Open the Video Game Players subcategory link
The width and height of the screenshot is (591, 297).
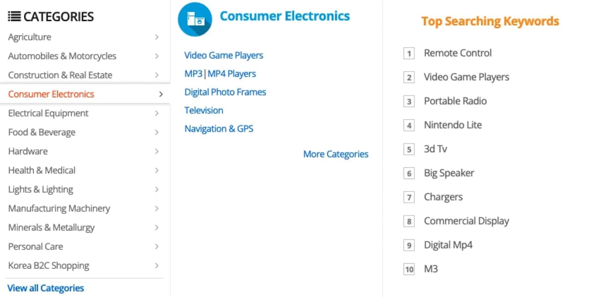point(223,55)
